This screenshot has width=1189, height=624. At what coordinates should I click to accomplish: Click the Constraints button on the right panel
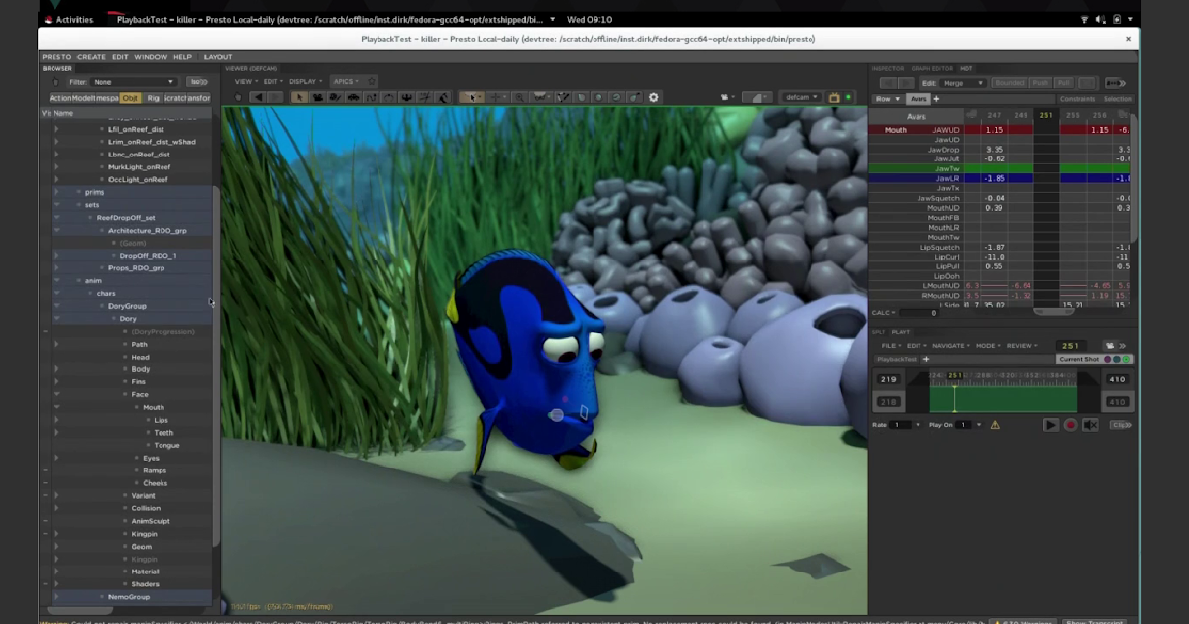(1077, 99)
